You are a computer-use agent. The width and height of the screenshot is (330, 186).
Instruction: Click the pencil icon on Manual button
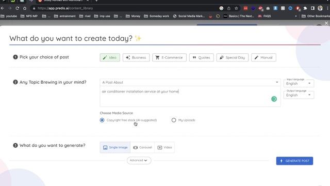pos(256,57)
